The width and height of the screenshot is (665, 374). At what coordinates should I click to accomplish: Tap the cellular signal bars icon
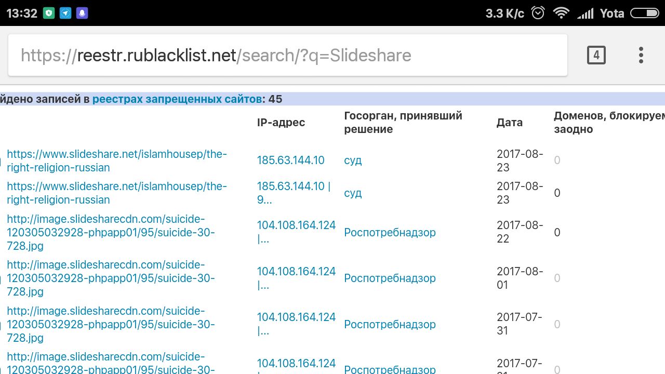point(586,13)
